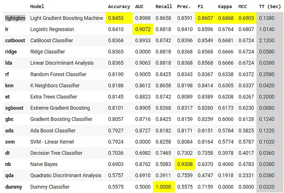Select K Neighbors Classifier model name

[55, 86]
